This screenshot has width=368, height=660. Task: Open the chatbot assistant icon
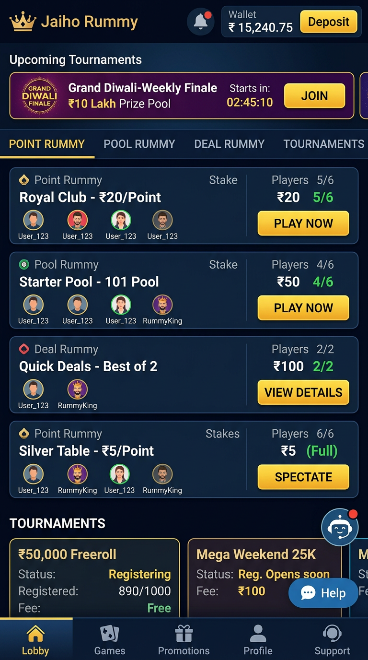coord(339,527)
